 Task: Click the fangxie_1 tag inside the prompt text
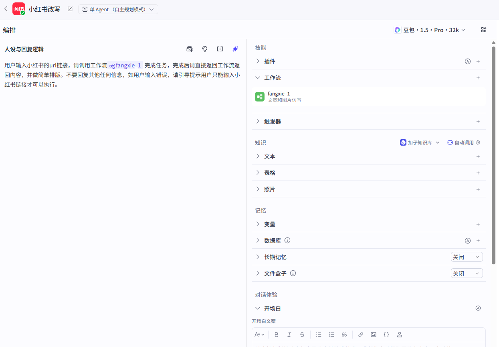point(125,65)
